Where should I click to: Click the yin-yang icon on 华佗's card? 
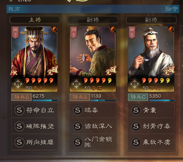pos(171,29)
